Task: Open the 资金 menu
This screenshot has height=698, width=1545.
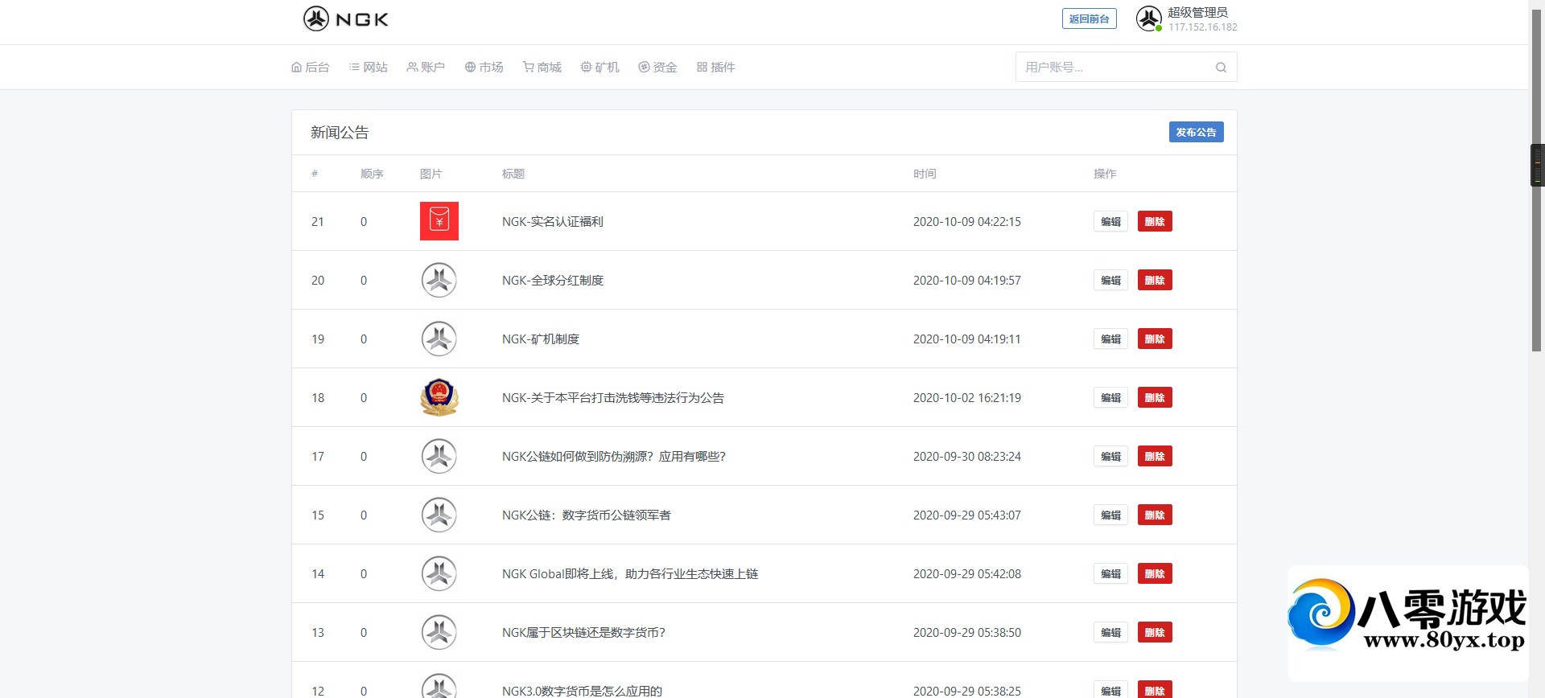Action: [658, 68]
